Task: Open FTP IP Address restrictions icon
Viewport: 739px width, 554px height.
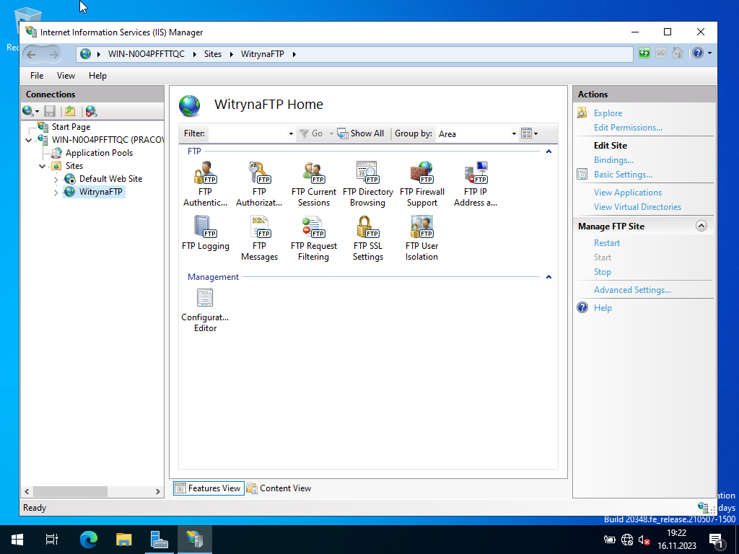Action: (476, 184)
